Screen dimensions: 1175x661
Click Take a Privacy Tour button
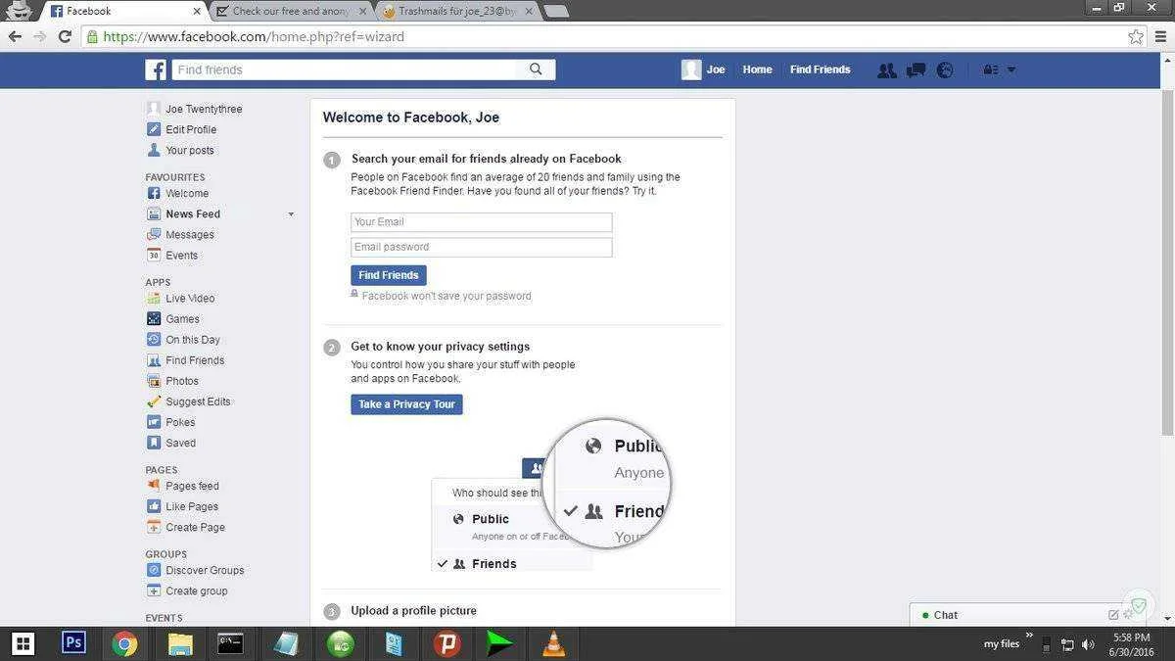pyautogui.click(x=406, y=403)
